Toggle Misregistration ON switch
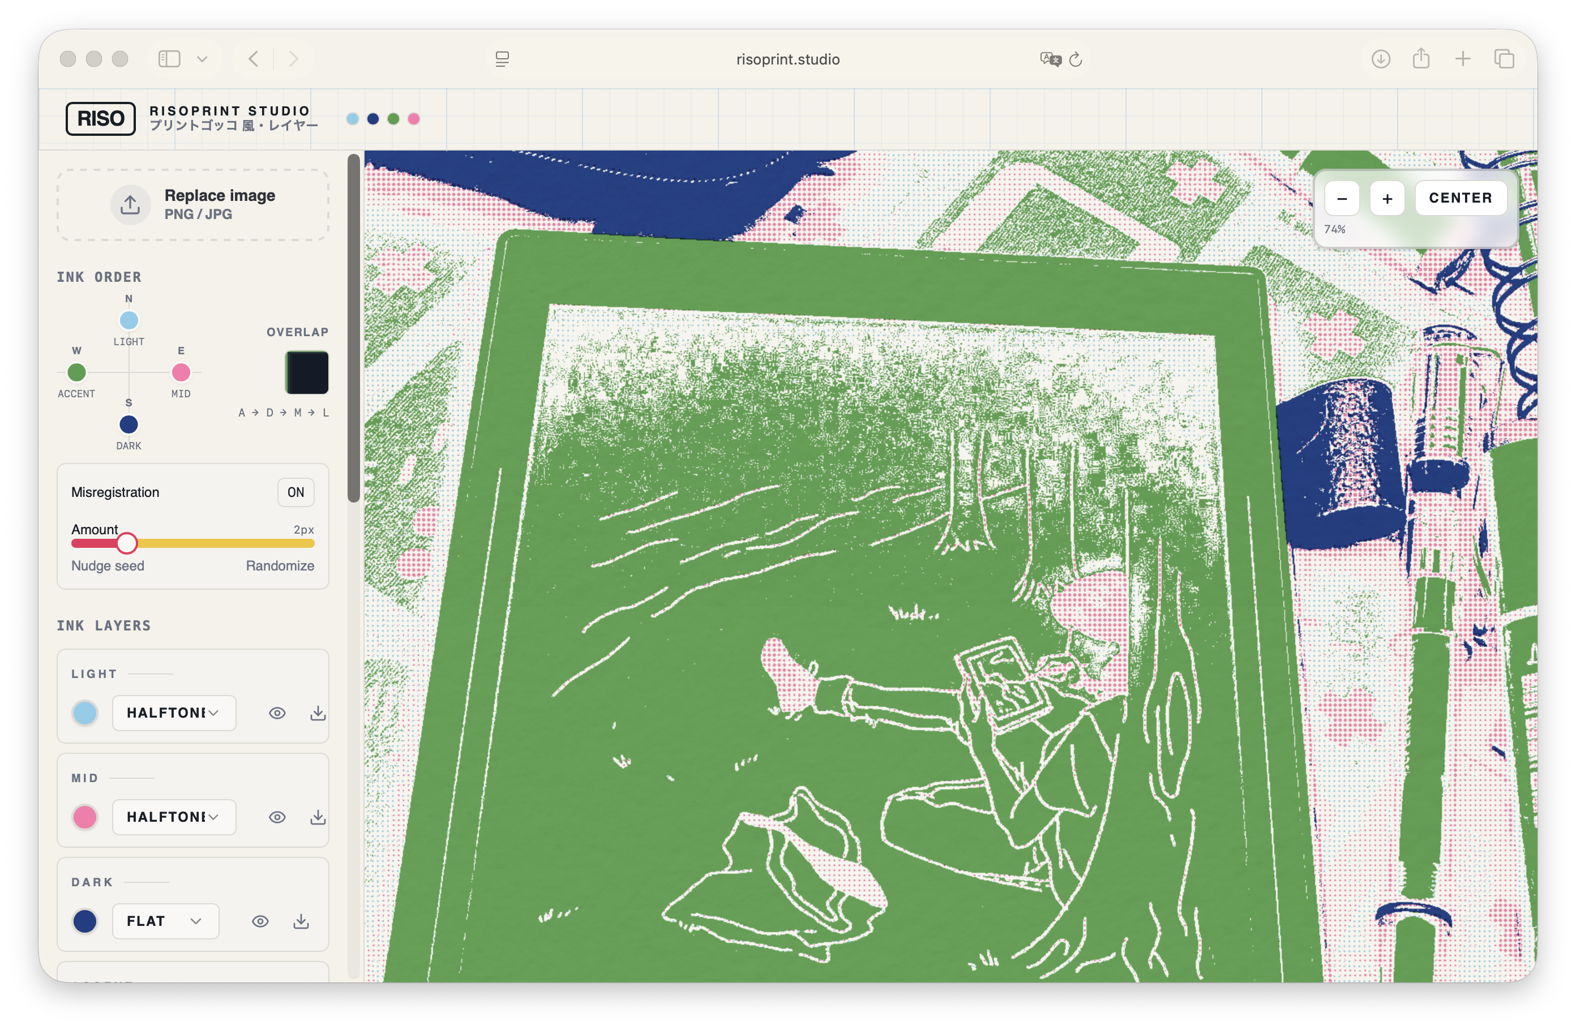The height and width of the screenshot is (1030, 1576). click(296, 492)
